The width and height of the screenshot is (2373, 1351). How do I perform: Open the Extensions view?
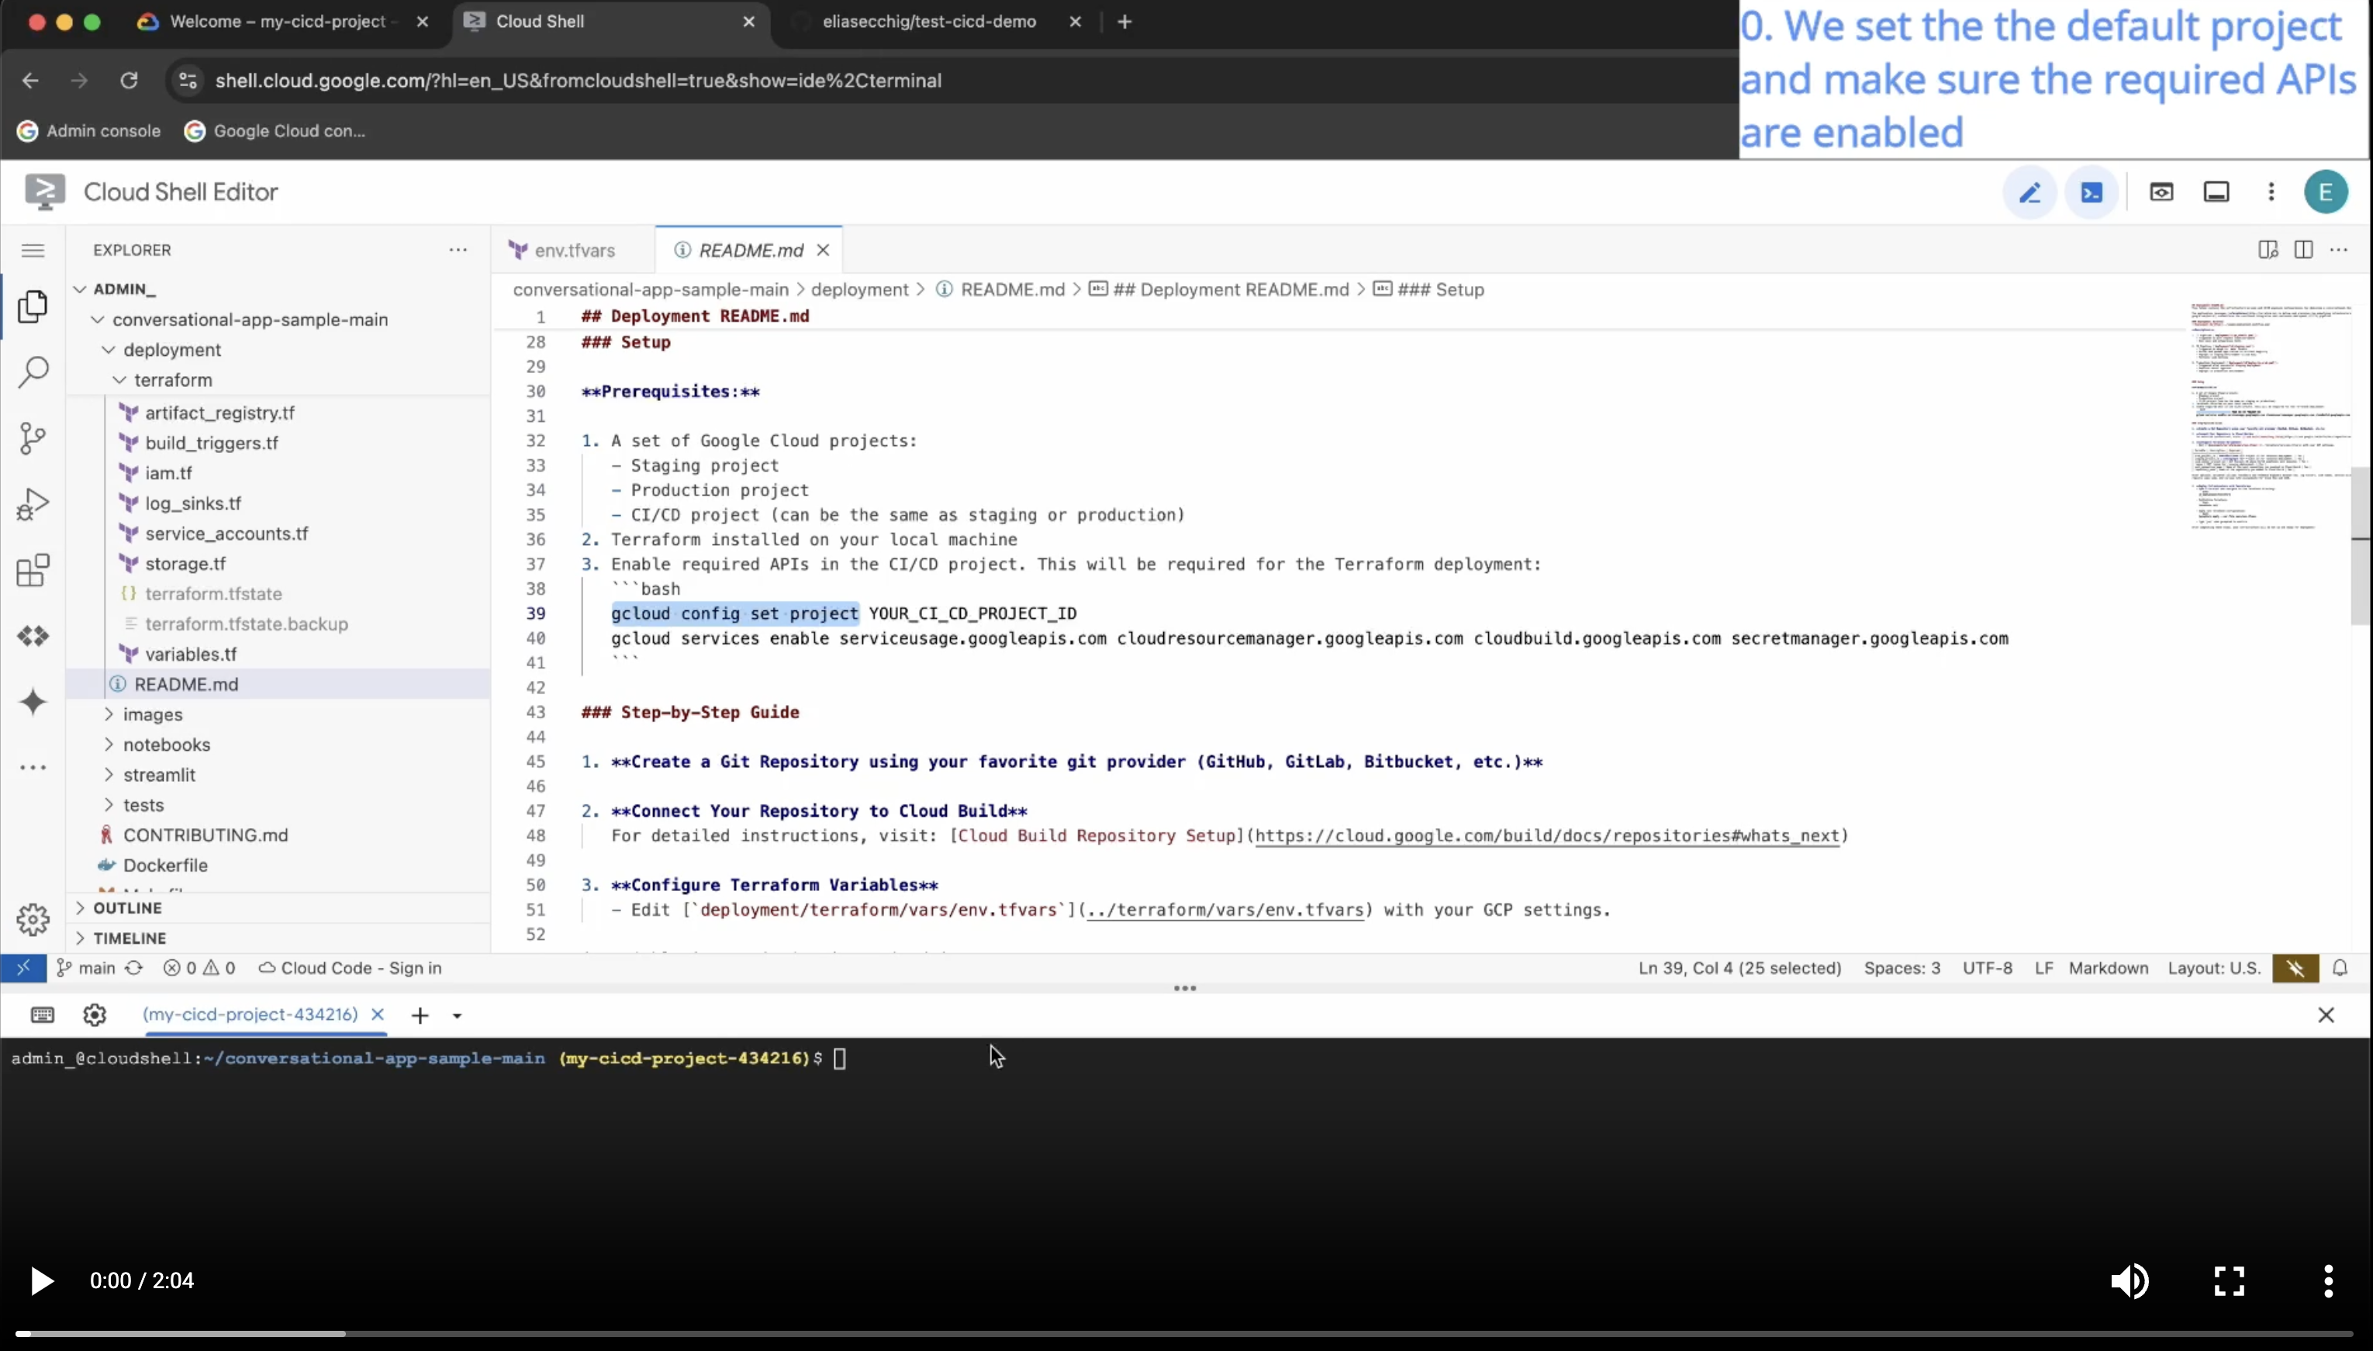click(33, 570)
